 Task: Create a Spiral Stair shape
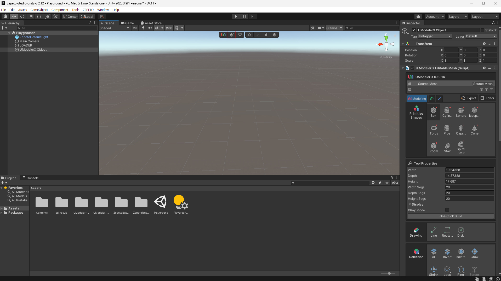tap(461, 148)
